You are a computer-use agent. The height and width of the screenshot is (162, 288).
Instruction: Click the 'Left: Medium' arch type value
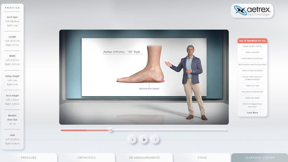pyautogui.click(x=12, y=21)
